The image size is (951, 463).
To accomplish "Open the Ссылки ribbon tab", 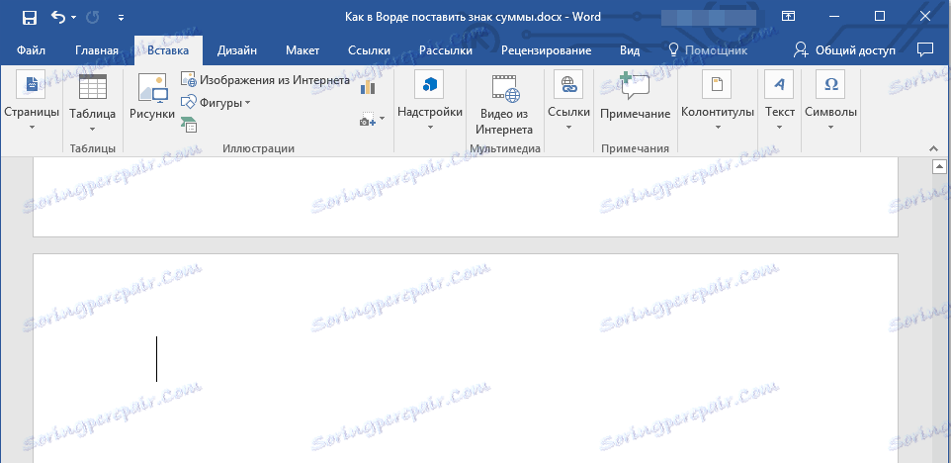I will 370,50.
